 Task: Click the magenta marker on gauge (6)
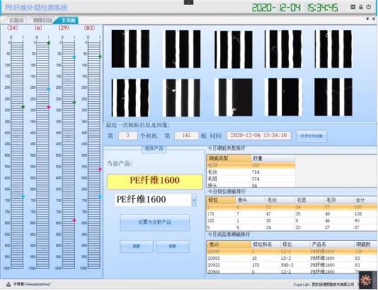(49, 107)
